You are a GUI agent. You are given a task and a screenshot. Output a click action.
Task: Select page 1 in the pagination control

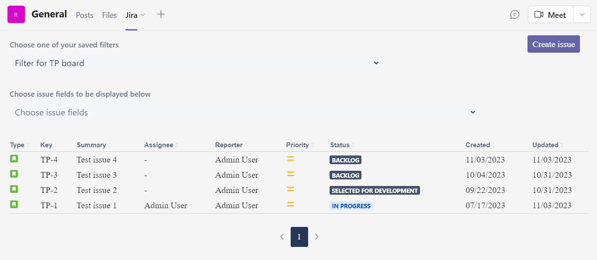(299, 236)
